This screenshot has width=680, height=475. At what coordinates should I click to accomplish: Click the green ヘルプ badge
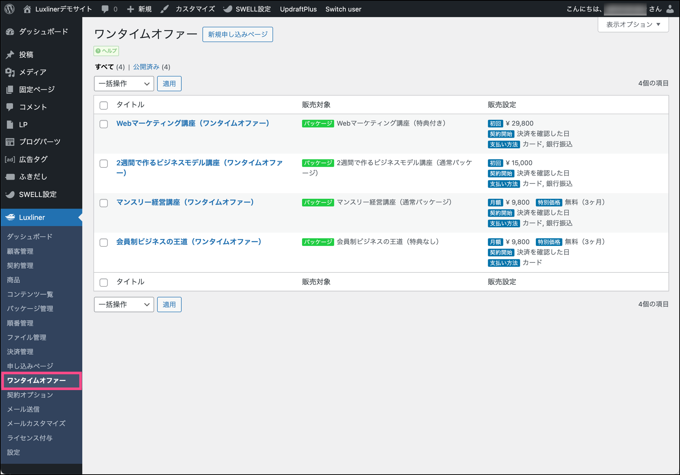pos(106,51)
